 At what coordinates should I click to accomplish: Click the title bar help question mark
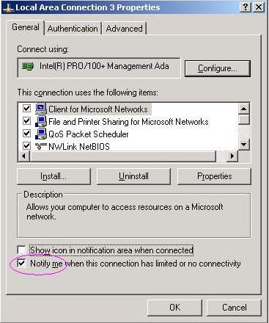[246, 7]
